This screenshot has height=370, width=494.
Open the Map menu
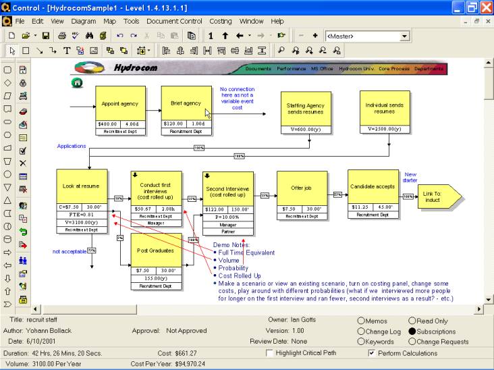click(x=109, y=22)
